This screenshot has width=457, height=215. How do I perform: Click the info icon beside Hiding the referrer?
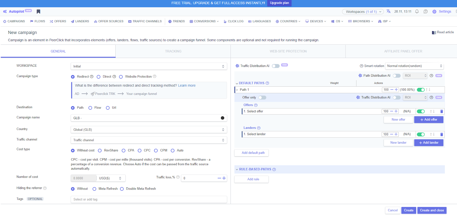45,188
